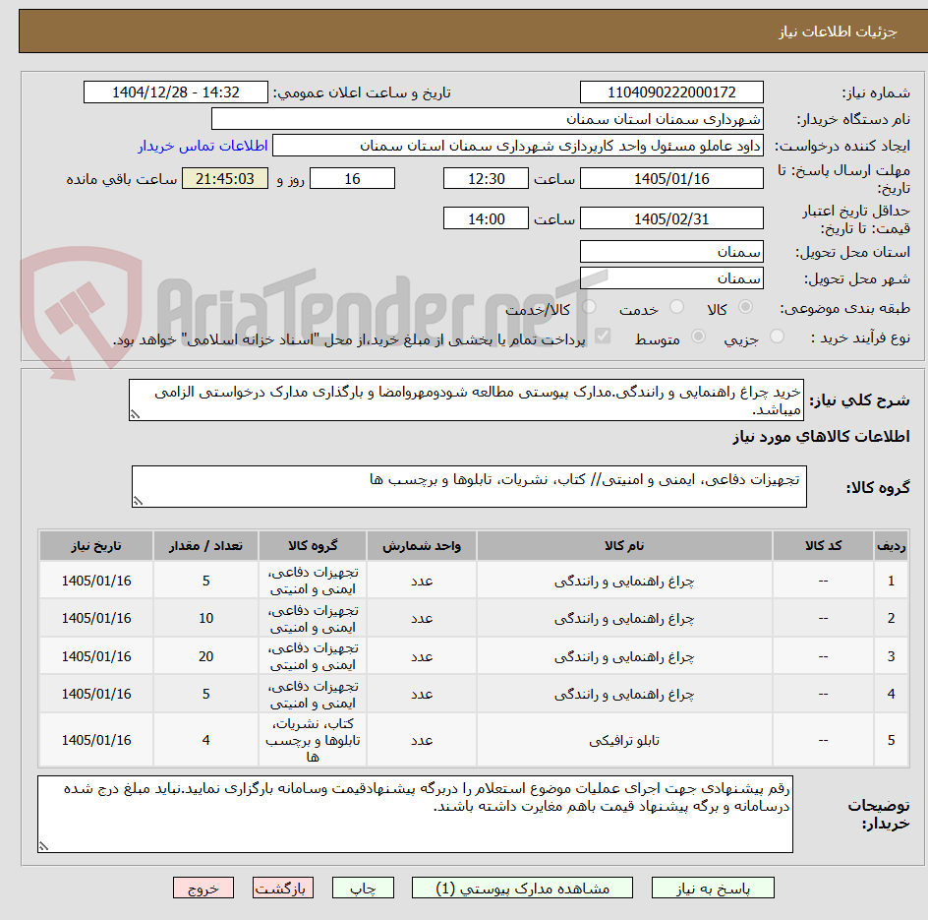Viewport: 928px width, 920px height.
Task: Select the کالا radio button
Action: click(746, 307)
